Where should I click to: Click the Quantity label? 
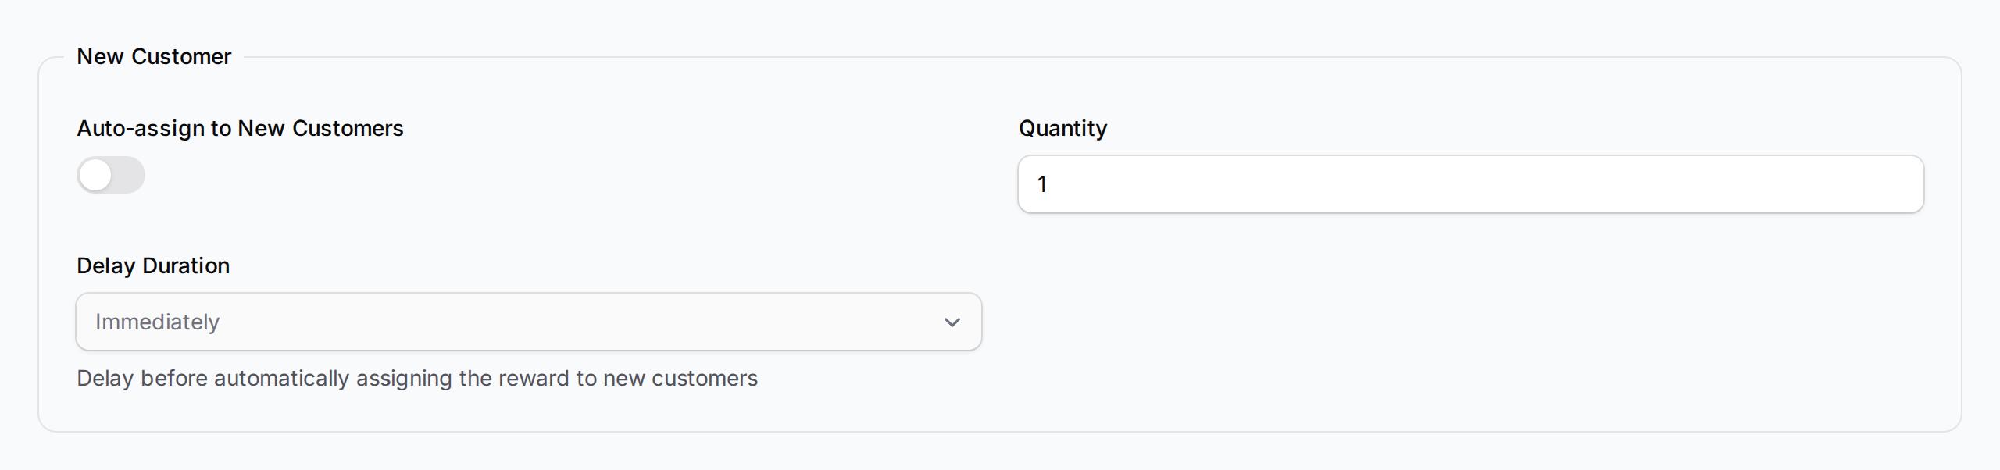tap(1062, 128)
